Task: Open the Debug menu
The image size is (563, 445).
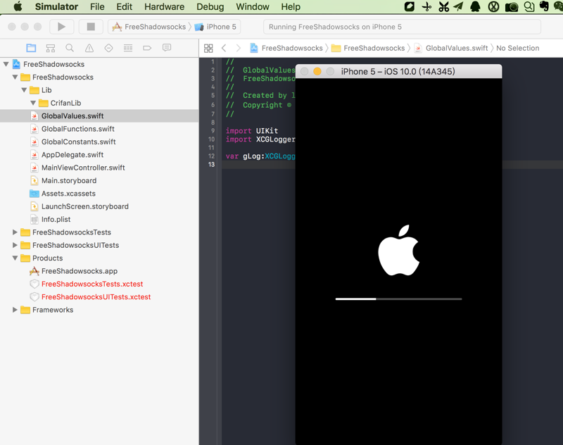Action: [x=210, y=6]
